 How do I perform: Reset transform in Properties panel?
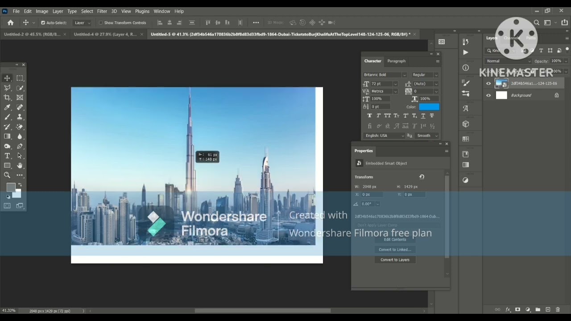[x=422, y=177]
